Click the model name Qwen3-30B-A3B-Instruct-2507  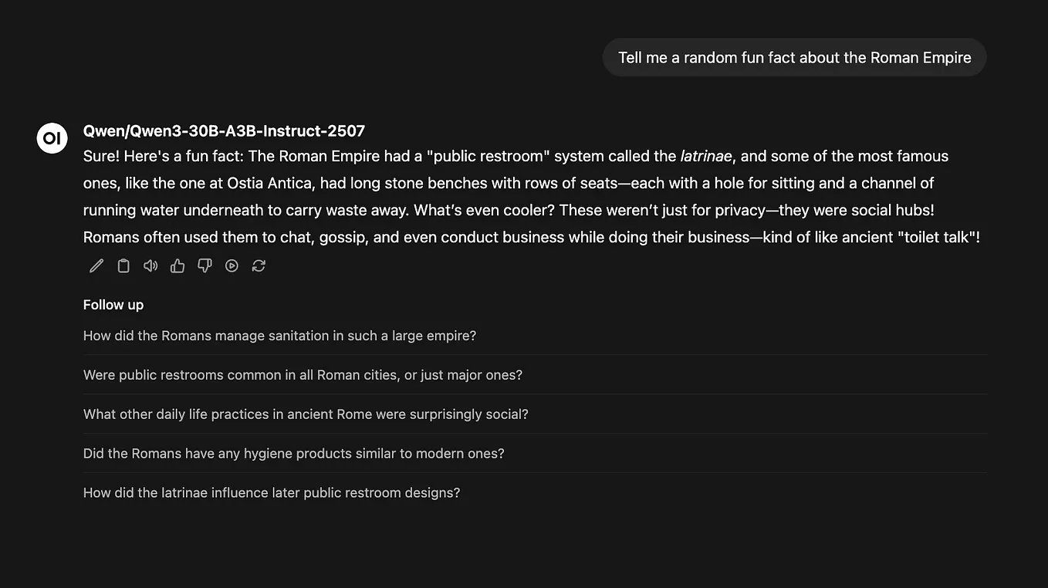point(224,130)
